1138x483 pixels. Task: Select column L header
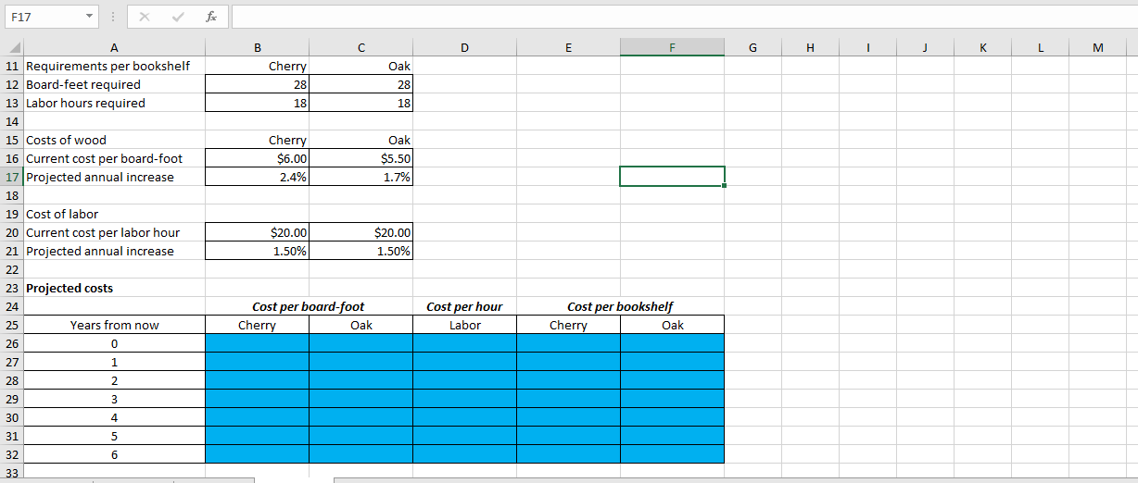(x=1041, y=48)
